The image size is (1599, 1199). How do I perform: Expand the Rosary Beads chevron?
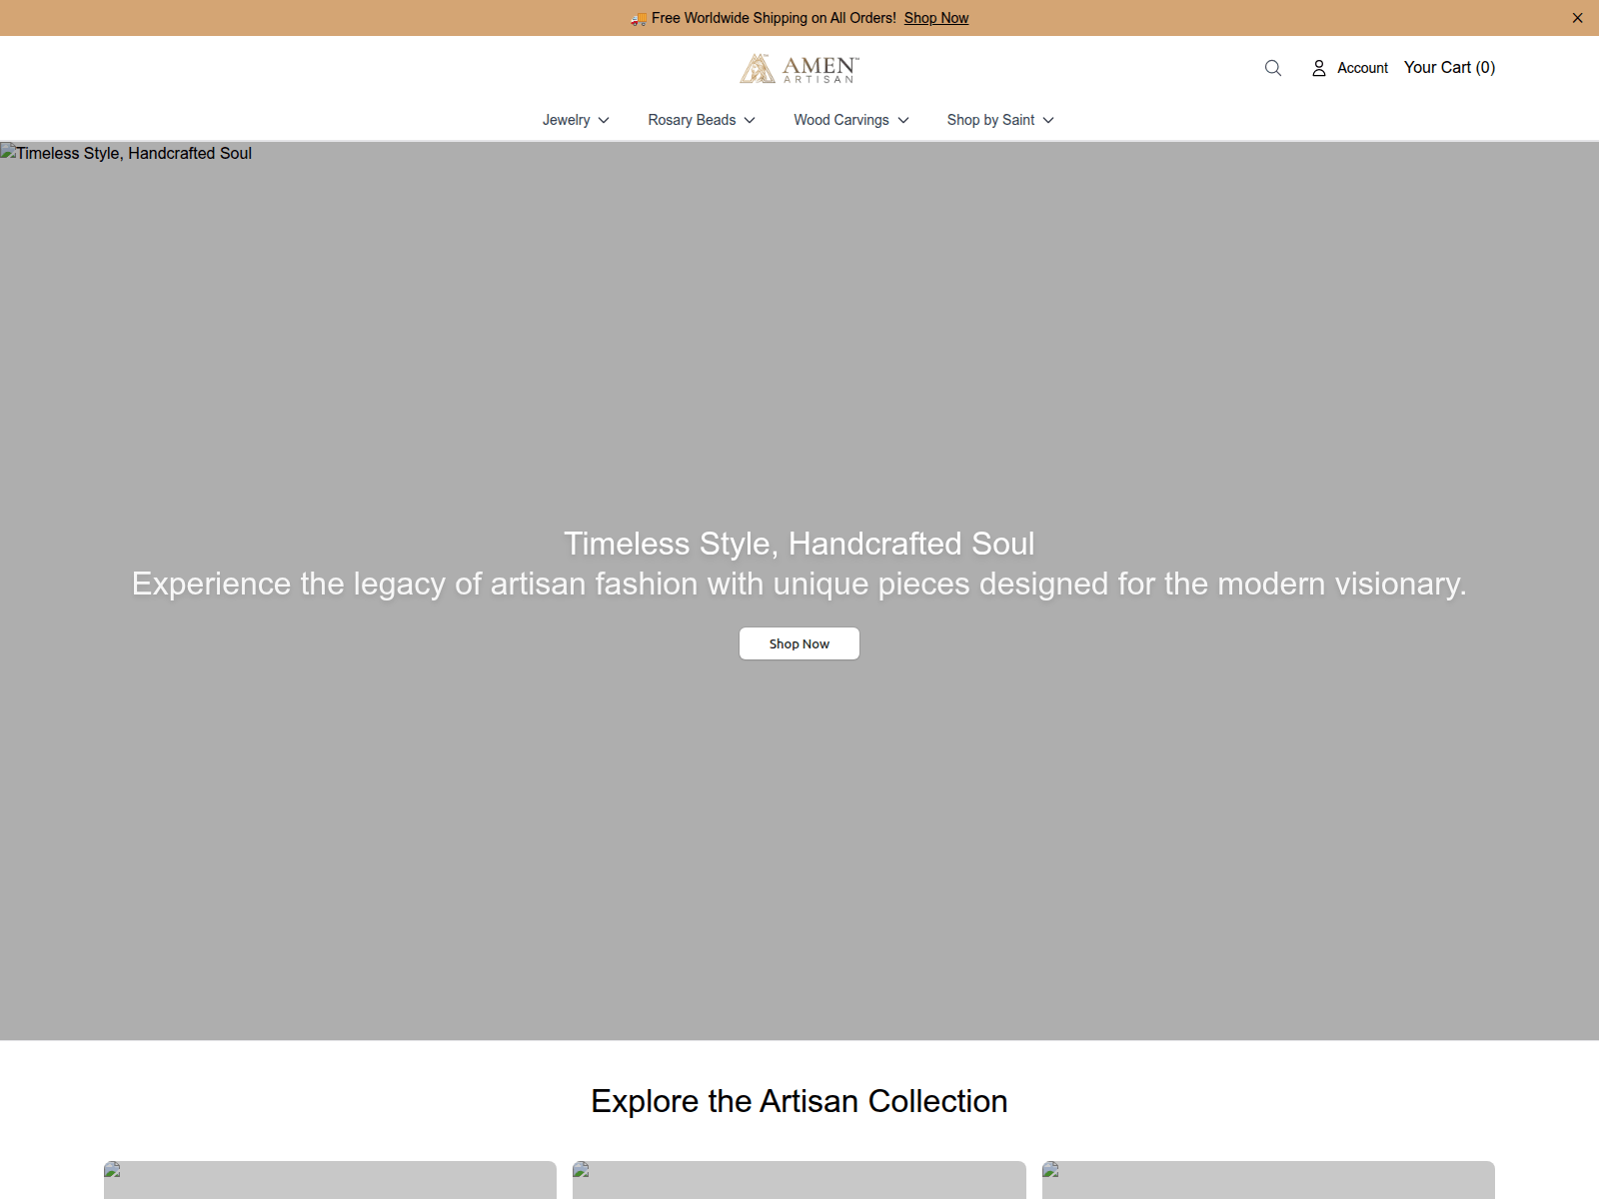pyautogui.click(x=750, y=120)
